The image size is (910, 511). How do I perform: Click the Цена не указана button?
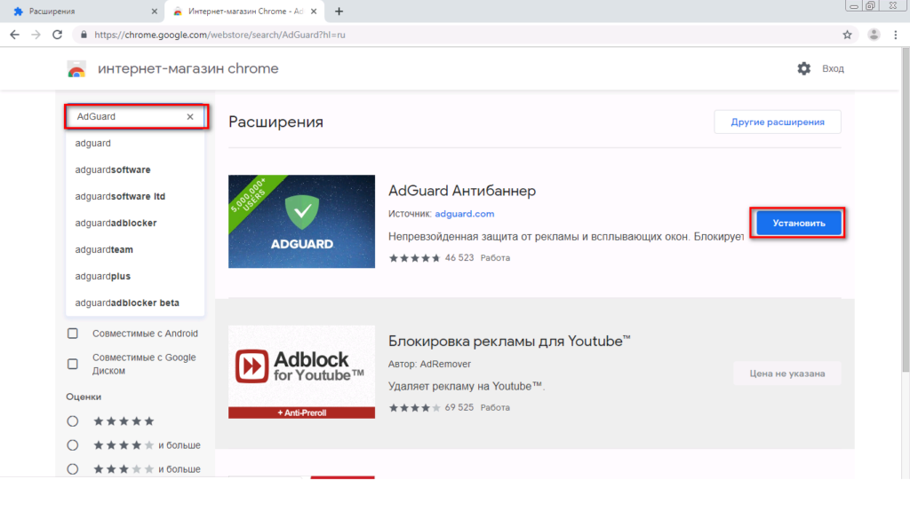click(787, 373)
